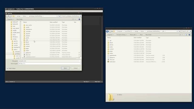Click xampp in Explorer breadcrumb

pyautogui.click(x=136, y=31)
